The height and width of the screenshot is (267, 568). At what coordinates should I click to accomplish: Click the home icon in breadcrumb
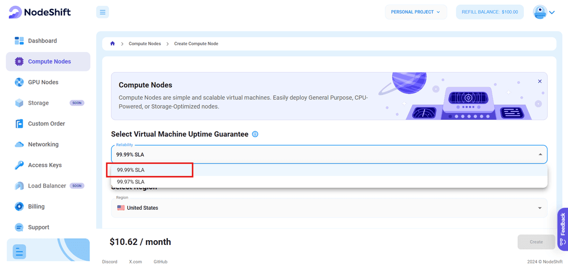[113, 44]
